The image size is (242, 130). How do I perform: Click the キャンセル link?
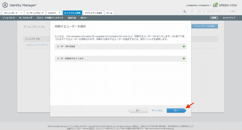157,110
